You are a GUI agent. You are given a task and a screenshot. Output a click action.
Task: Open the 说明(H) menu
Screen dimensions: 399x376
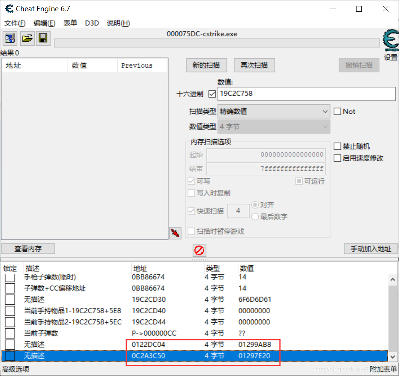point(118,23)
